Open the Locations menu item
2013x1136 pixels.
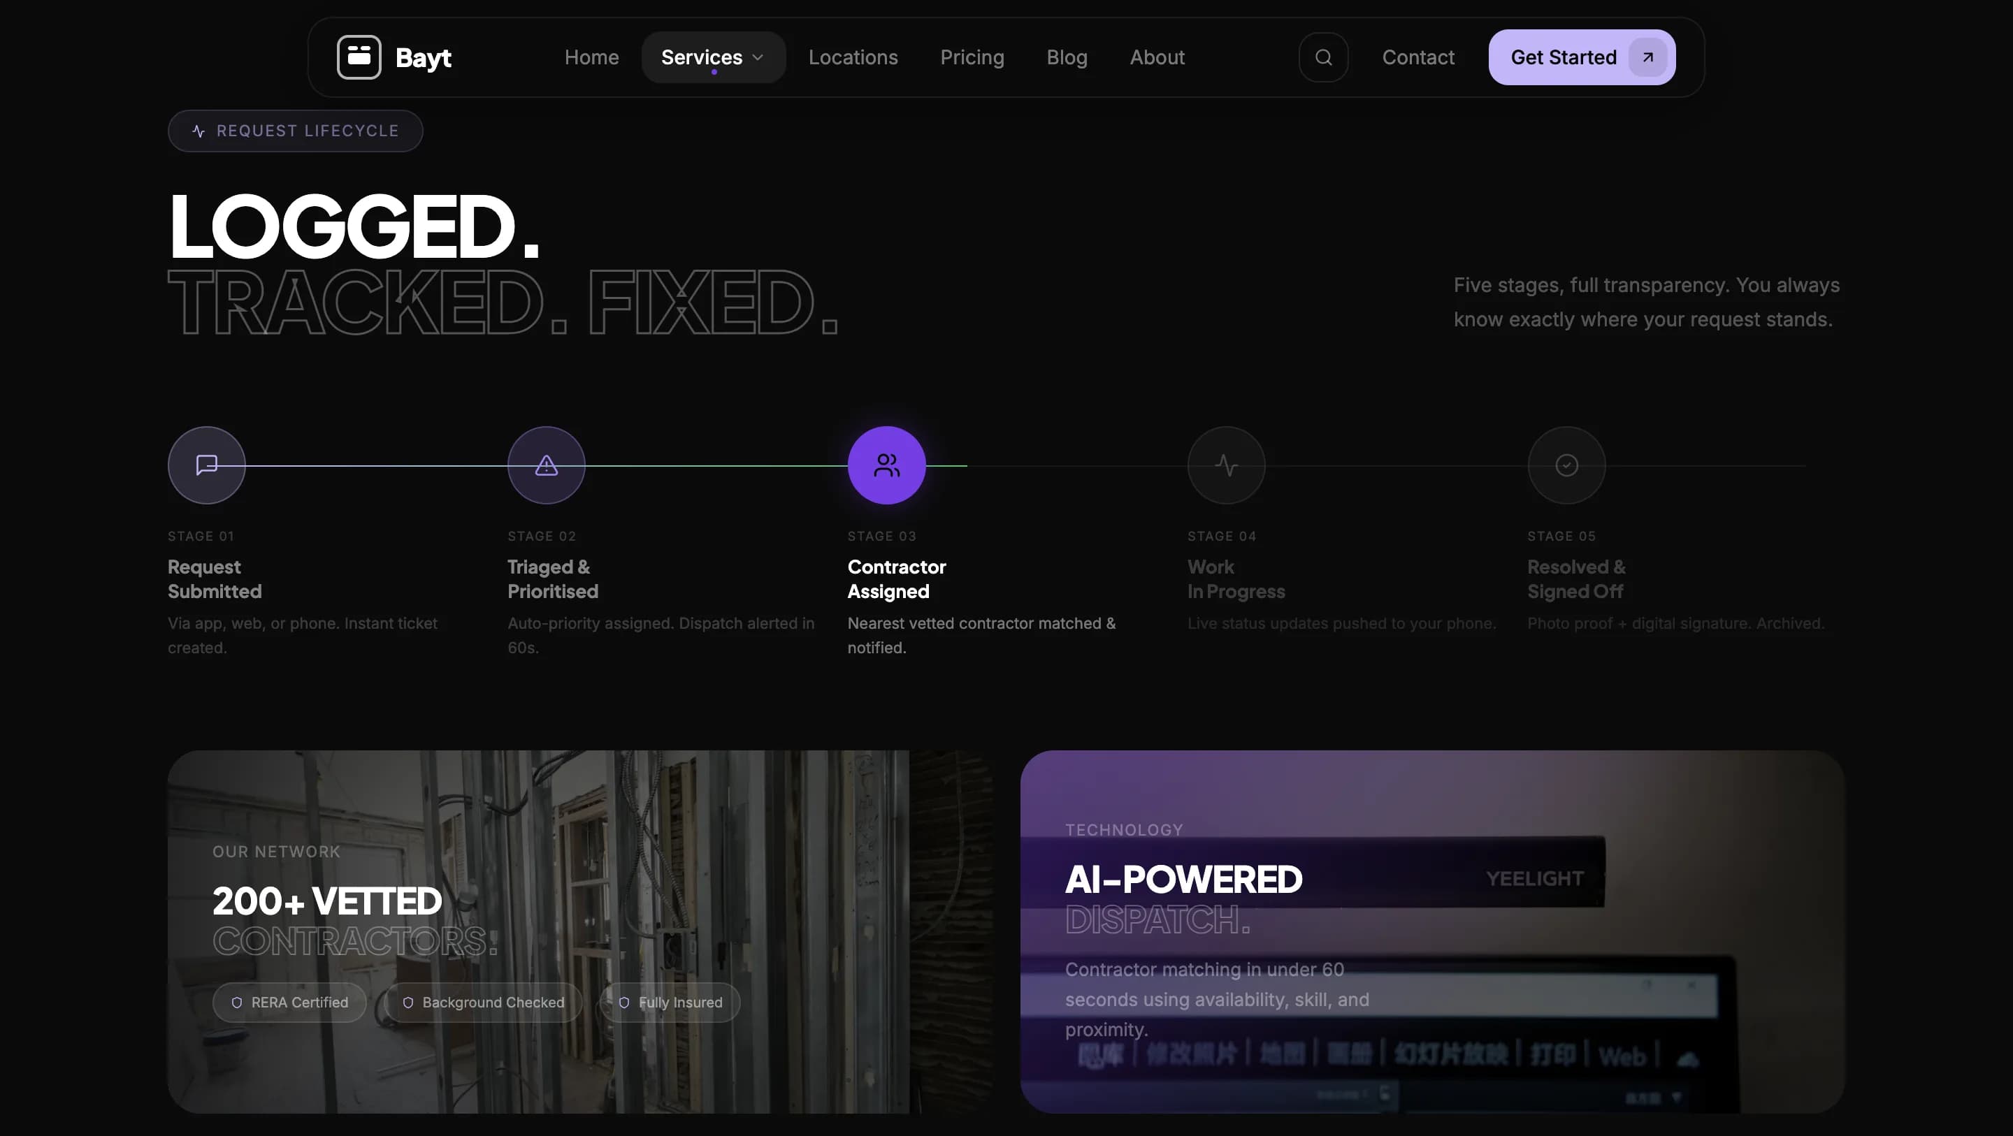coord(853,57)
